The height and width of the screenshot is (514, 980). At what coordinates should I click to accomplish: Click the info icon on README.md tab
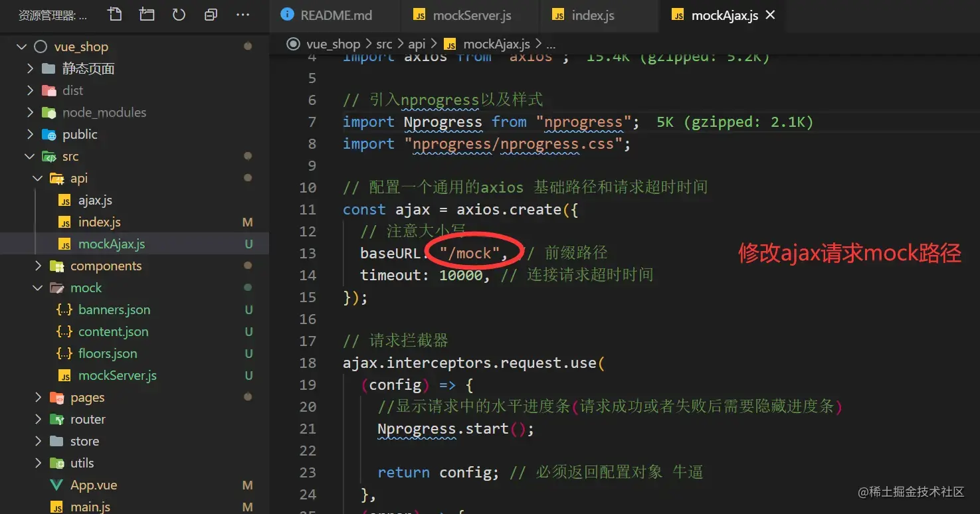coord(287,15)
